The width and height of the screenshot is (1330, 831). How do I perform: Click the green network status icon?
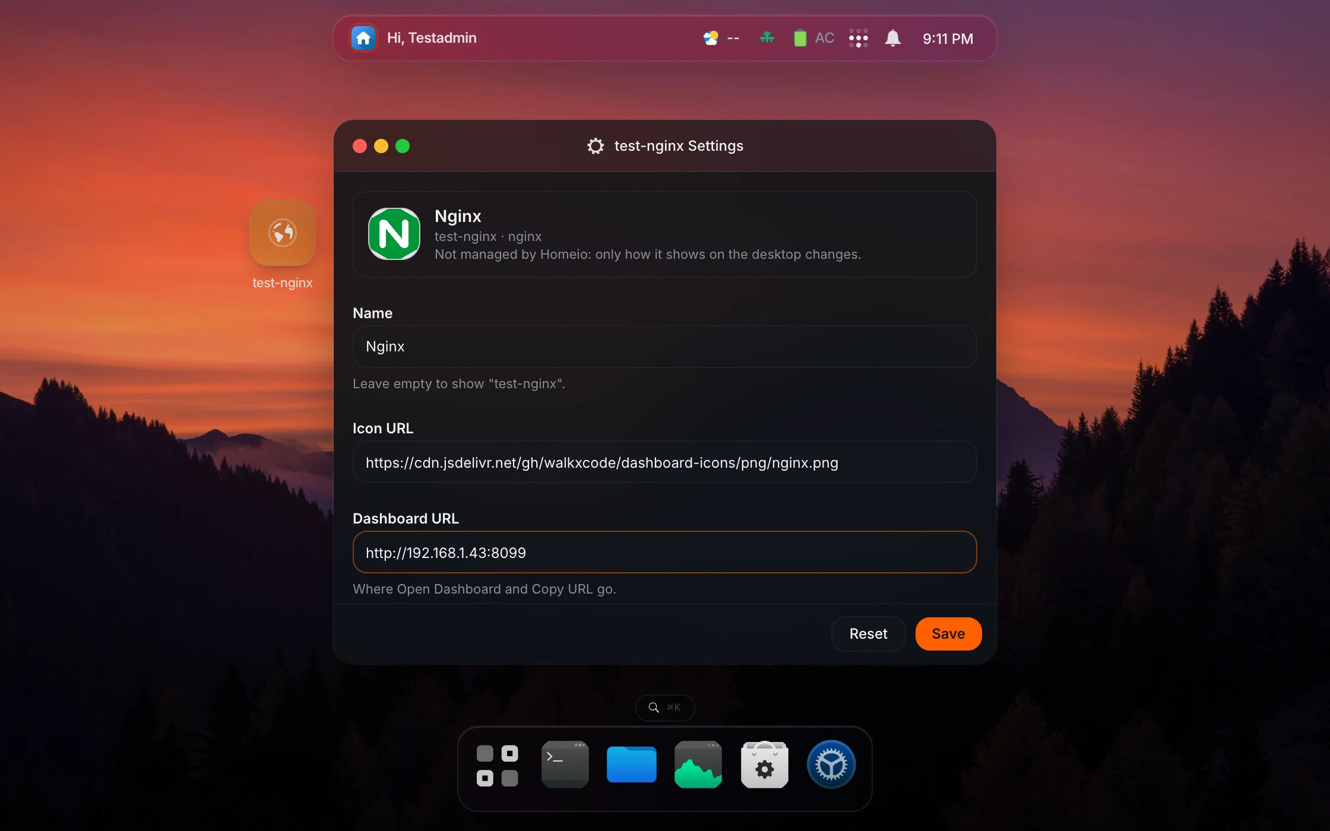coord(767,38)
